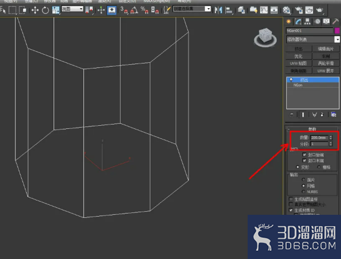Toggle keyboard shortcut override icon
This screenshot has height=259, width=341.
tap(111, 10)
